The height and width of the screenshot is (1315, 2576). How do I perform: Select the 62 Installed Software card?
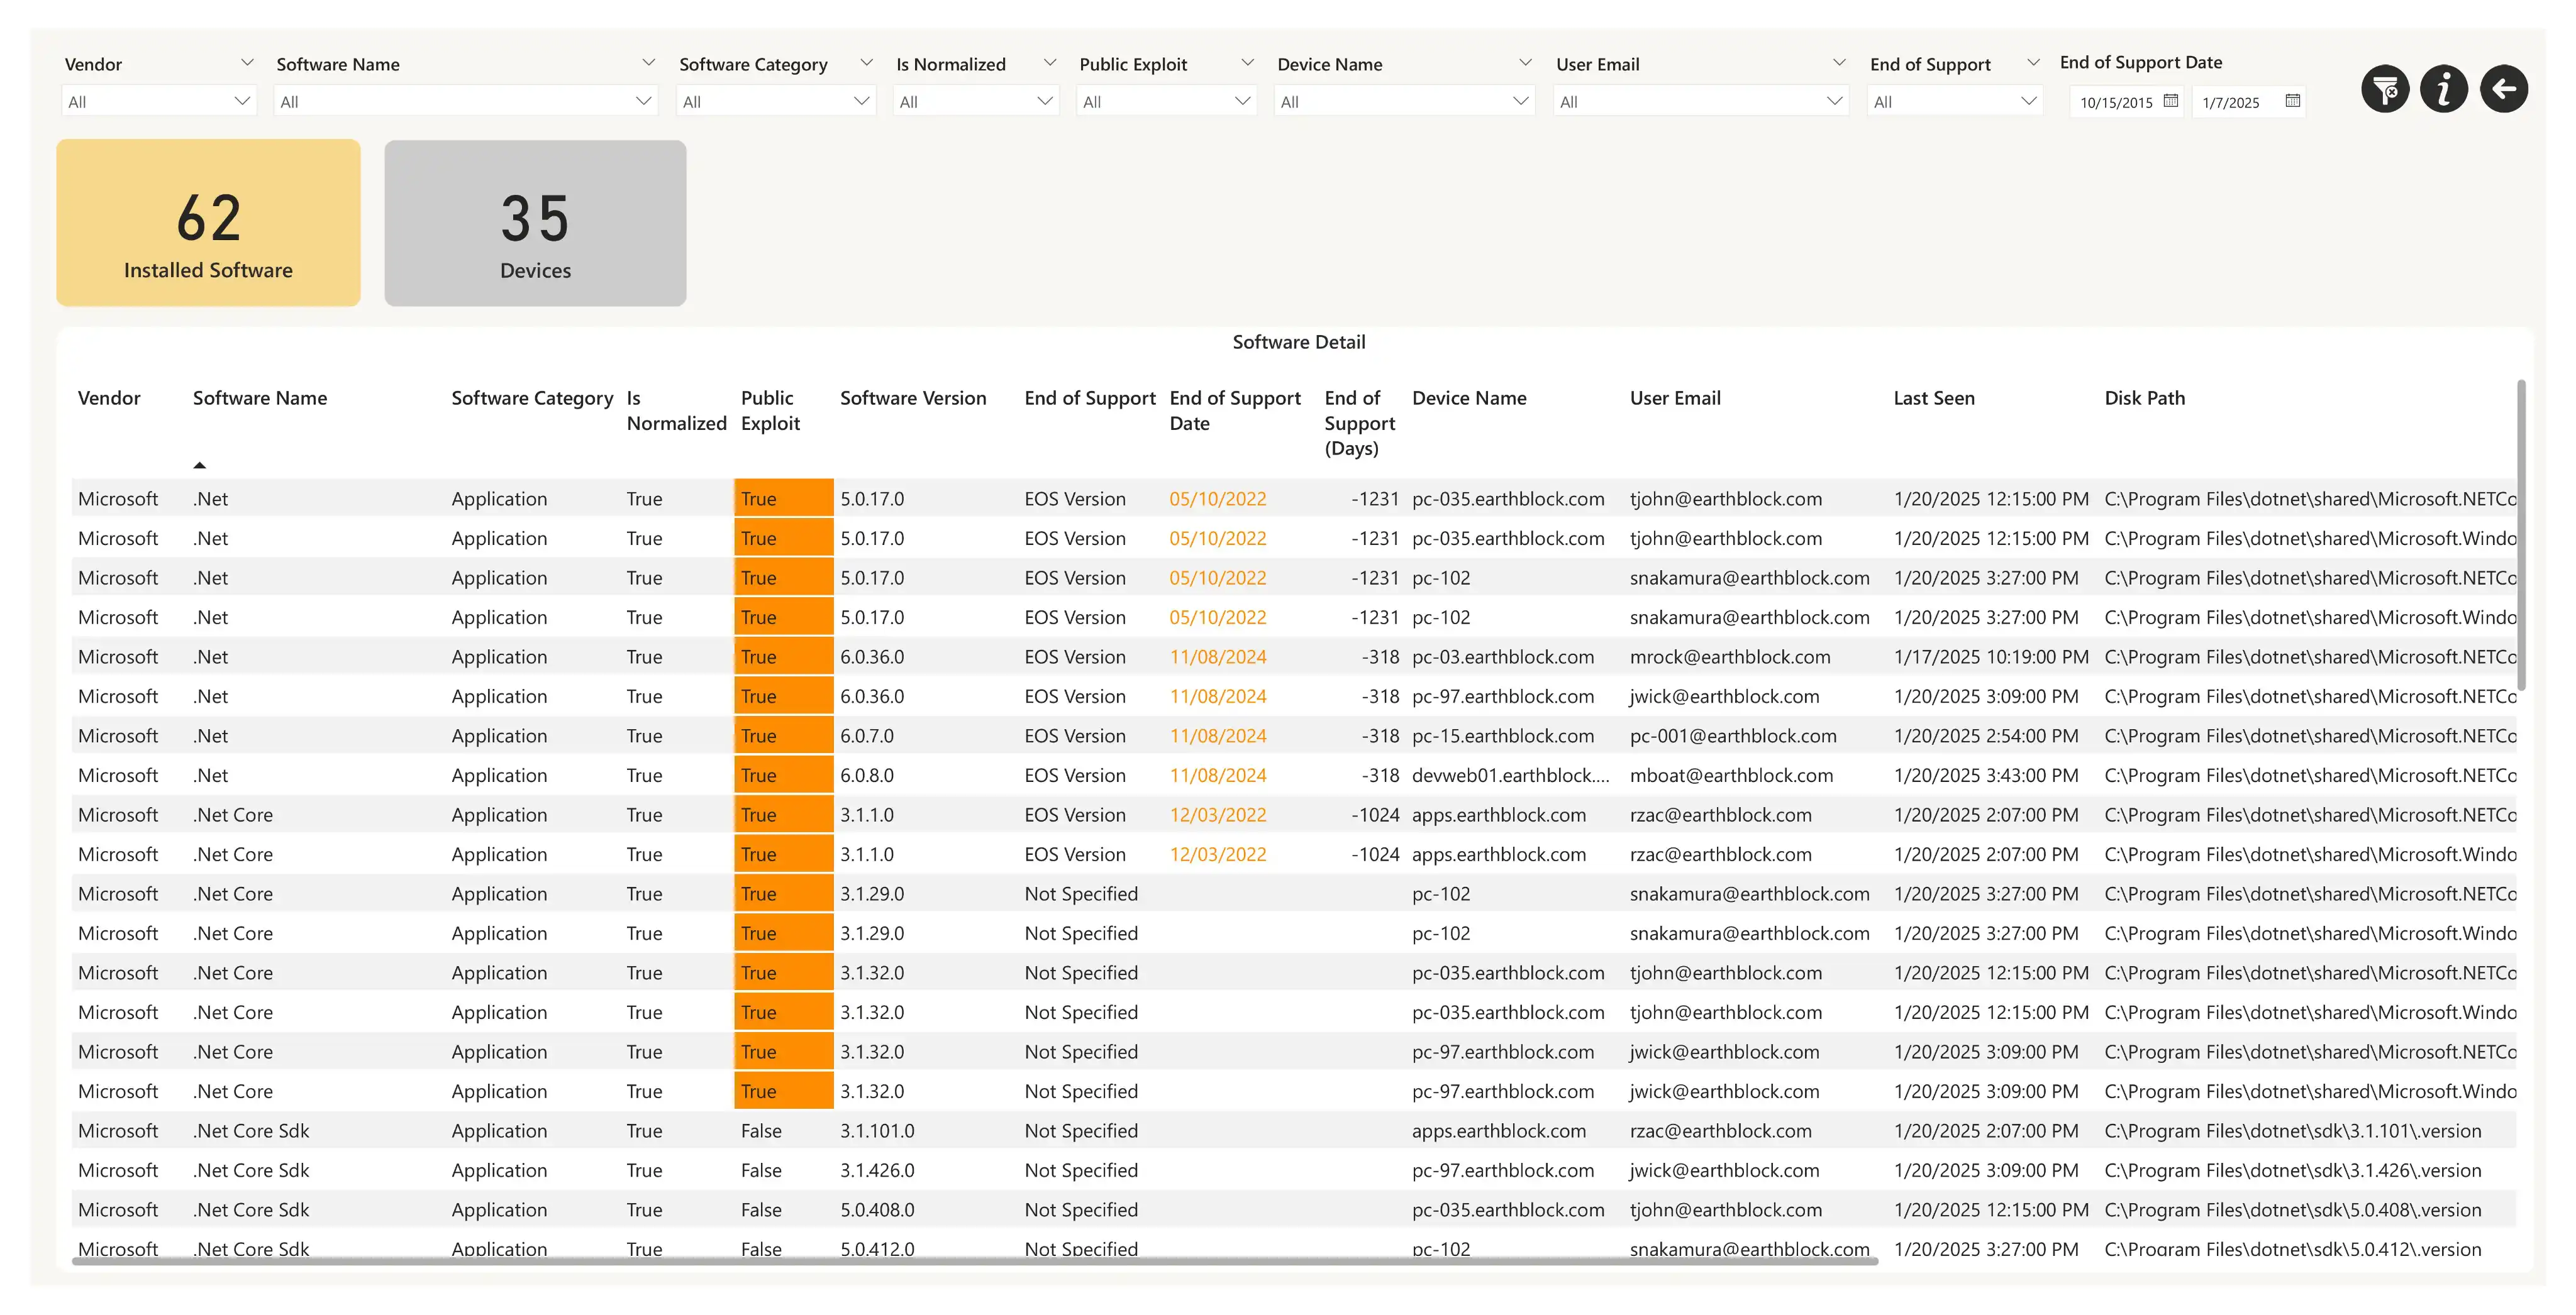coord(208,223)
